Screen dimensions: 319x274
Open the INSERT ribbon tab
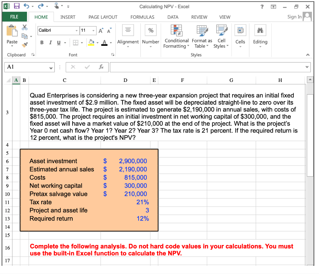(x=68, y=17)
